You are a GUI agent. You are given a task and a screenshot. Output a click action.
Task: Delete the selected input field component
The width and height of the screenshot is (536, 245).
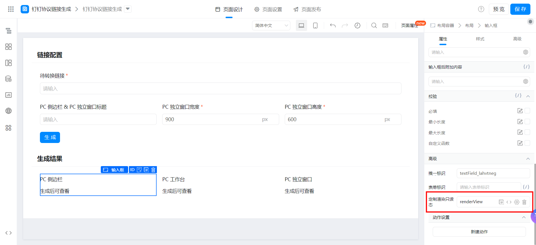pyautogui.click(x=153, y=170)
